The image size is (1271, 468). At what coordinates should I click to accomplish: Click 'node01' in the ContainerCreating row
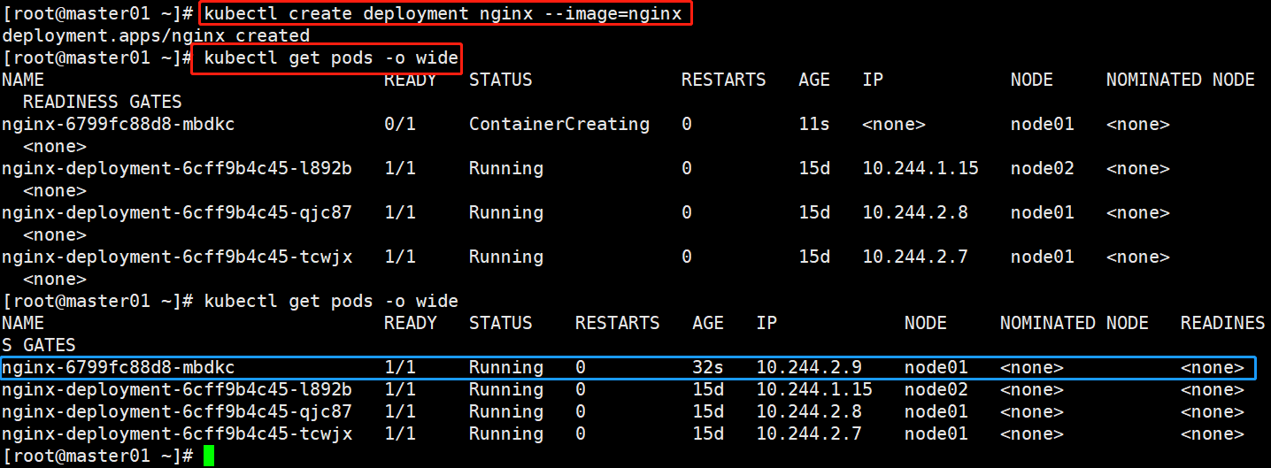[1042, 124]
